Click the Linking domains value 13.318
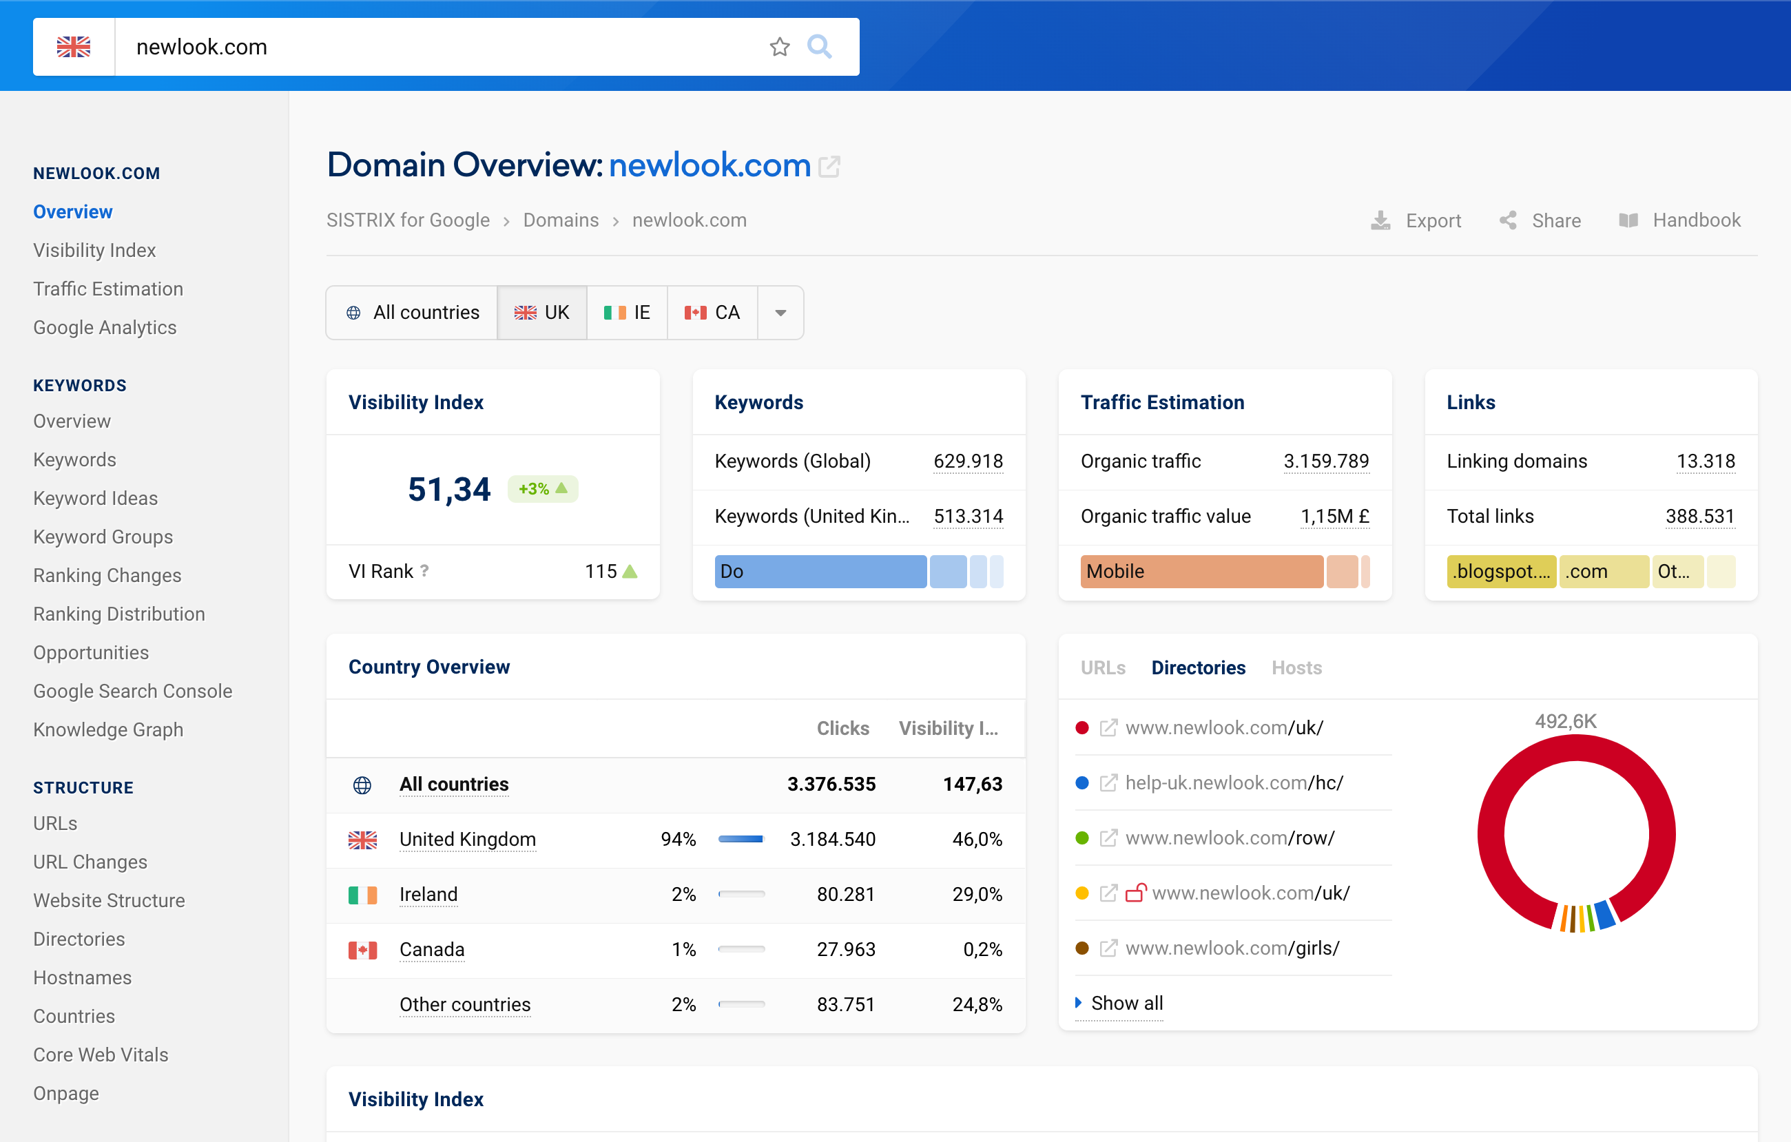 tap(1706, 461)
